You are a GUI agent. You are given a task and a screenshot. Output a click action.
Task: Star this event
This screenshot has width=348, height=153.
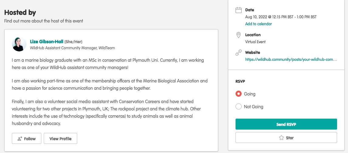(x=286, y=138)
